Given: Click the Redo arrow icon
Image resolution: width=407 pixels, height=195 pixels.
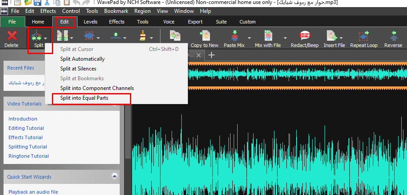Looking at the screenshot, I should (x=86, y=3).
